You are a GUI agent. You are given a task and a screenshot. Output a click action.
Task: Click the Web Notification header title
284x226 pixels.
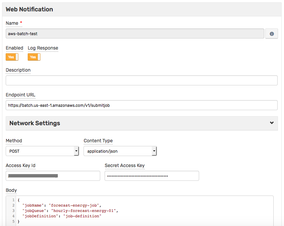29,9
